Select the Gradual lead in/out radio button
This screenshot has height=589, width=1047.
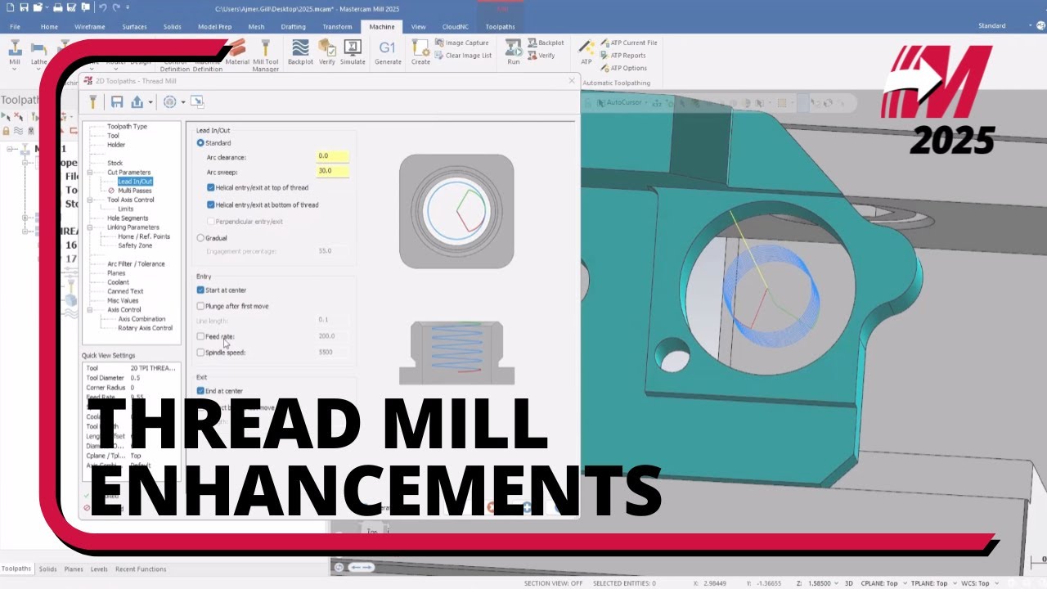click(x=200, y=238)
